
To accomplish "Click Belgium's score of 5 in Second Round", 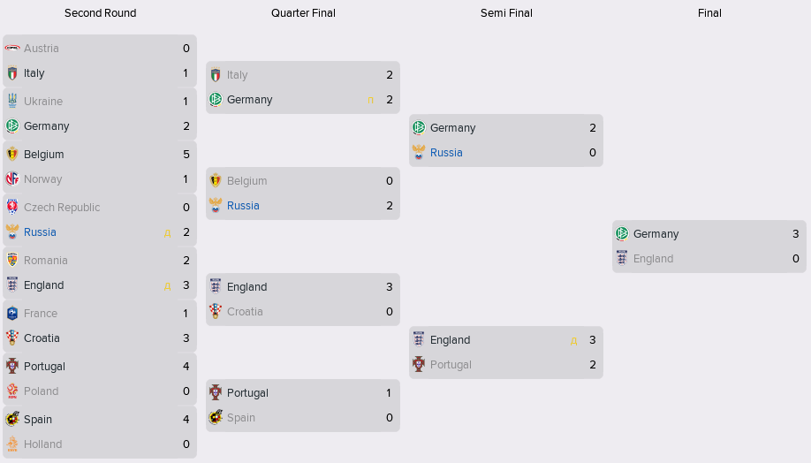I will pyautogui.click(x=186, y=155).
